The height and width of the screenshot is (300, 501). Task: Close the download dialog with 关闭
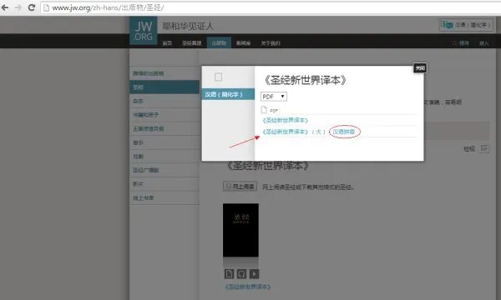420,67
